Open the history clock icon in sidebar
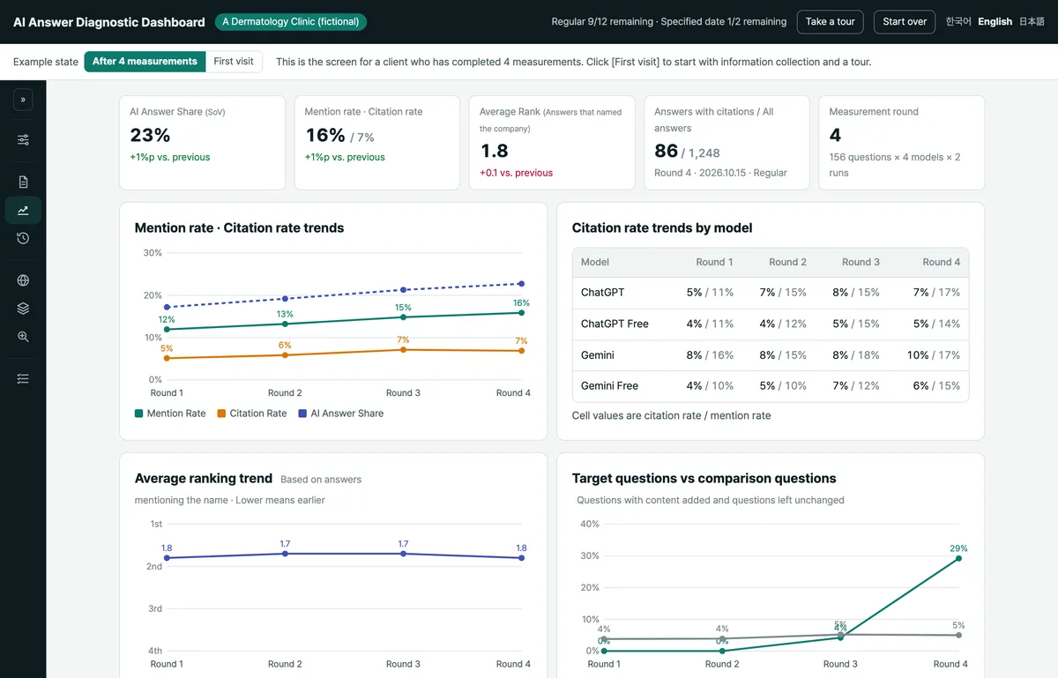Viewport: 1058px width, 678px height. click(x=23, y=238)
